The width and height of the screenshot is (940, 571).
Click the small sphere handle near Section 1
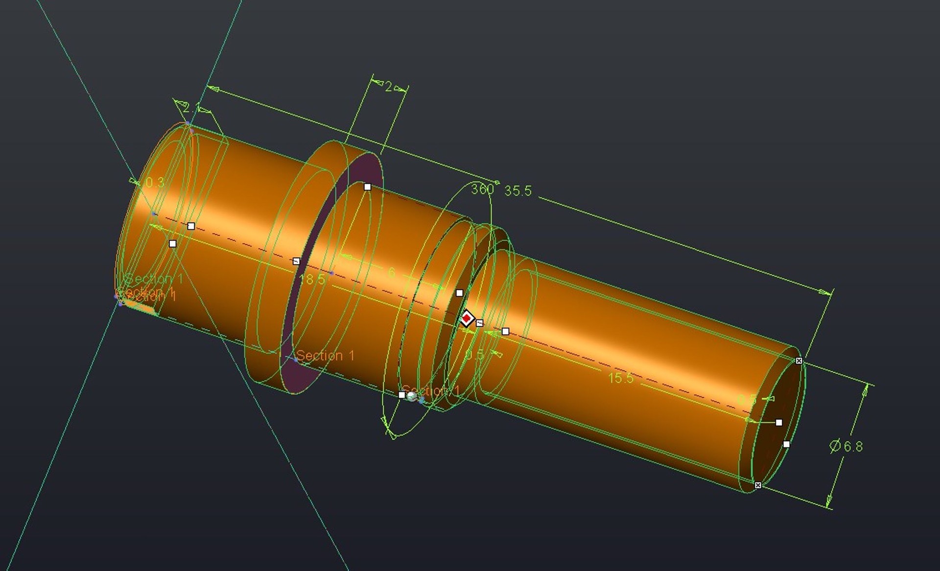coord(411,396)
